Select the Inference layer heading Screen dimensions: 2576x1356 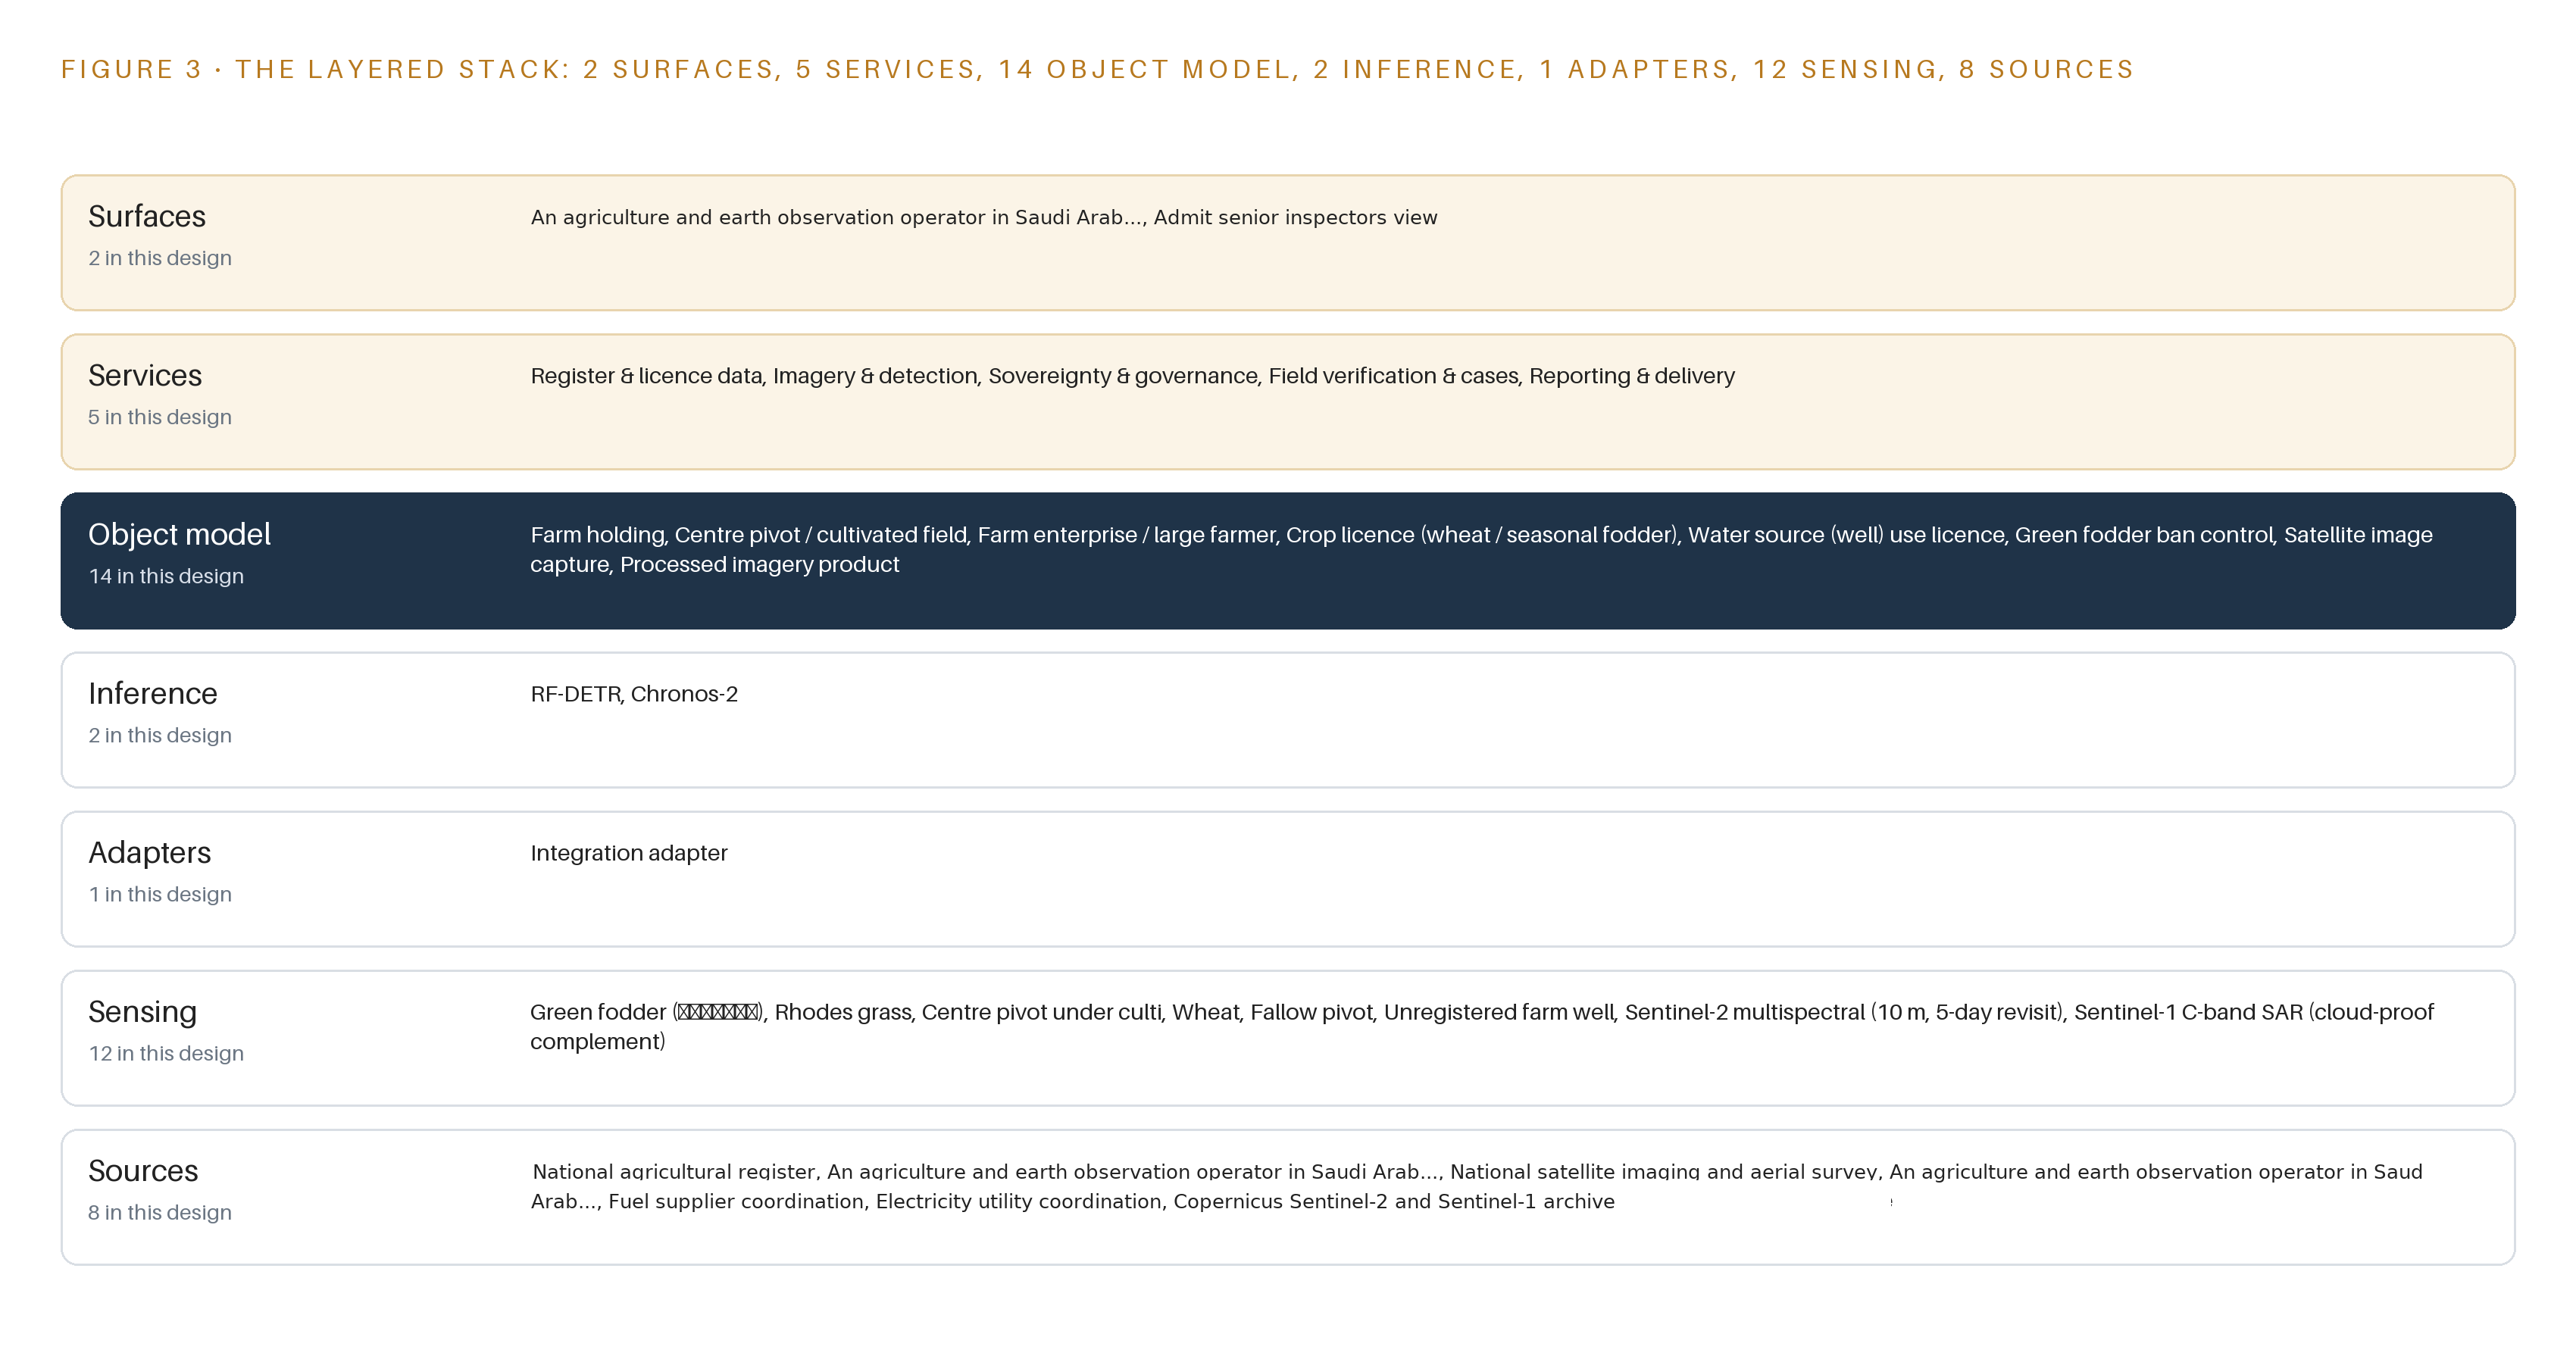click(153, 693)
